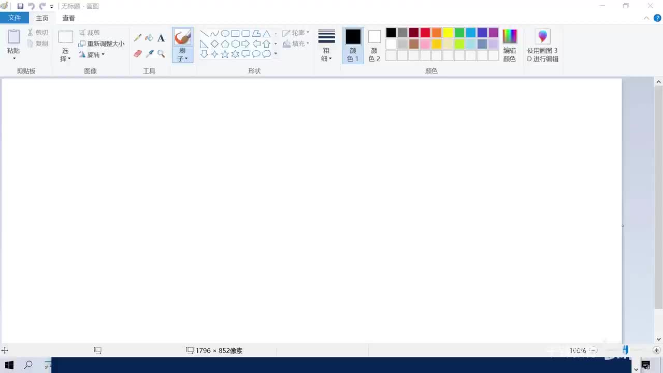Choose the purple palette color
The width and height of the screenshot is (663, 373).
tap(494, 33)
